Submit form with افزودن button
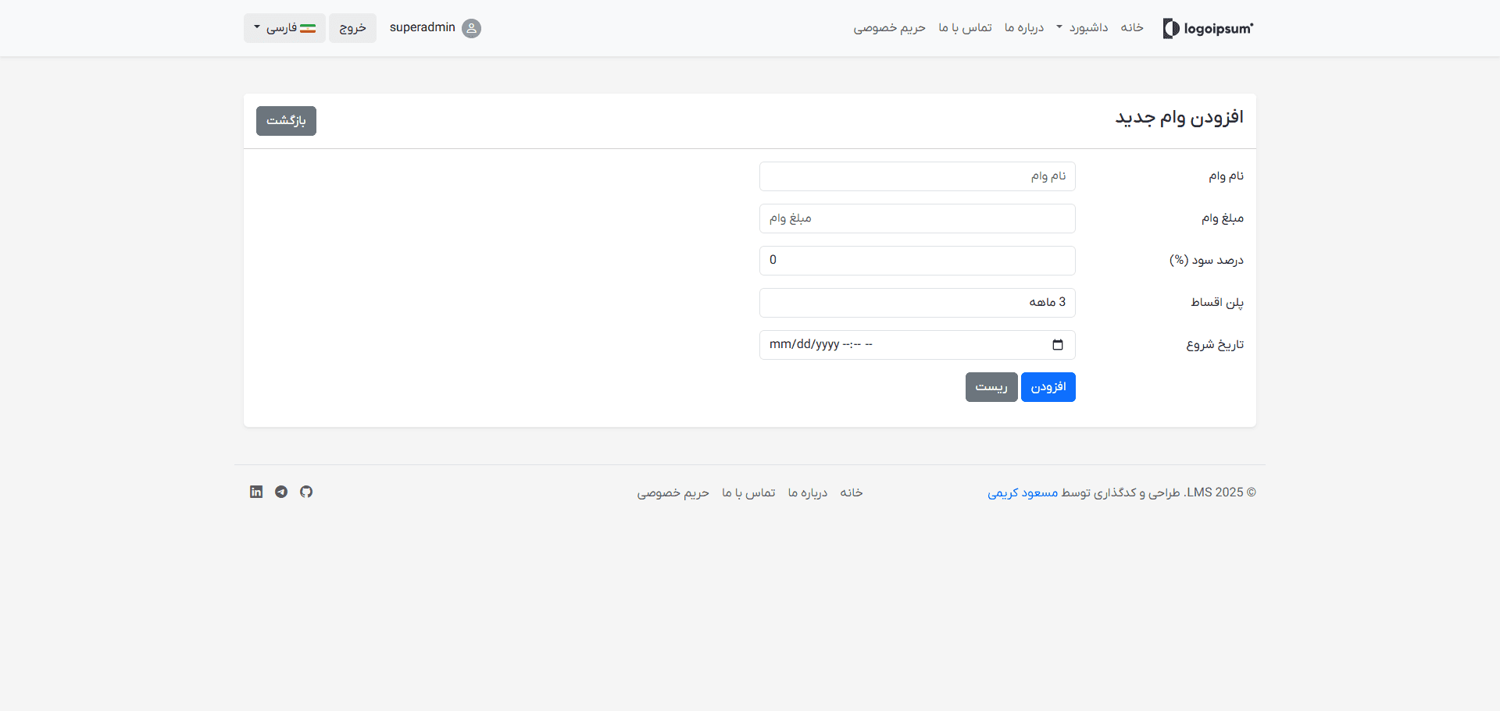The height and width of the screenshot is (711, 1500). (x=1048, y=387)
